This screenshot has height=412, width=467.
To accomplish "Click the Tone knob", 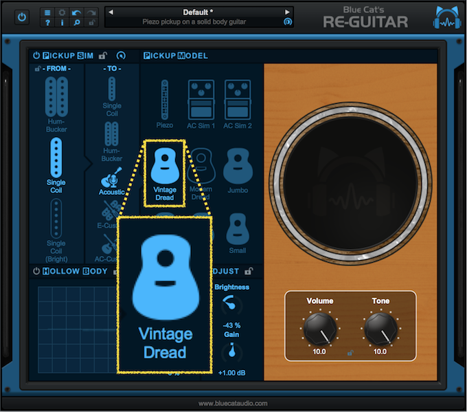I will click(x=381, y=328).
